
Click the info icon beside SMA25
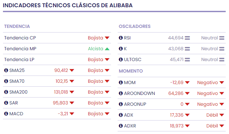[x=6, y=70]
